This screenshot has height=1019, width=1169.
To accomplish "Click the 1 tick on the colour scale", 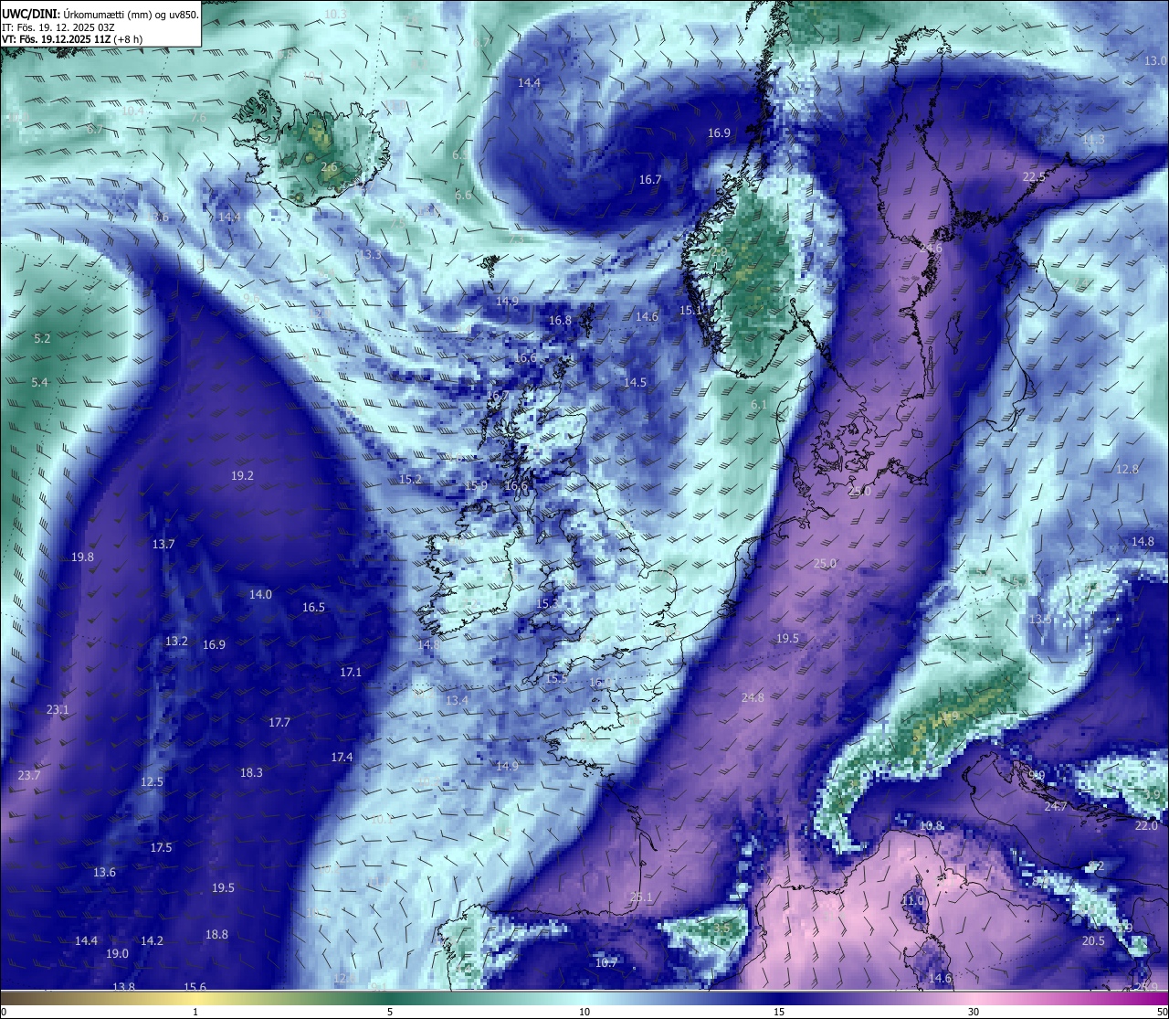I will pos(195,1012).
